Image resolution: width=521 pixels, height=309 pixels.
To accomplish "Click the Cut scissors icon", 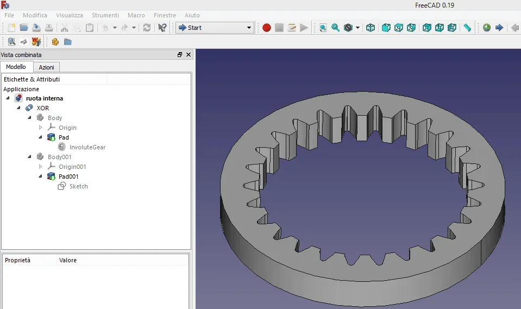I will coord(65,28).
